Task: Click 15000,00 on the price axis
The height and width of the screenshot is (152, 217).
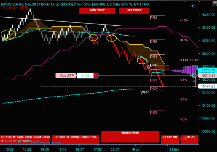Action: [x=208, y=132]
